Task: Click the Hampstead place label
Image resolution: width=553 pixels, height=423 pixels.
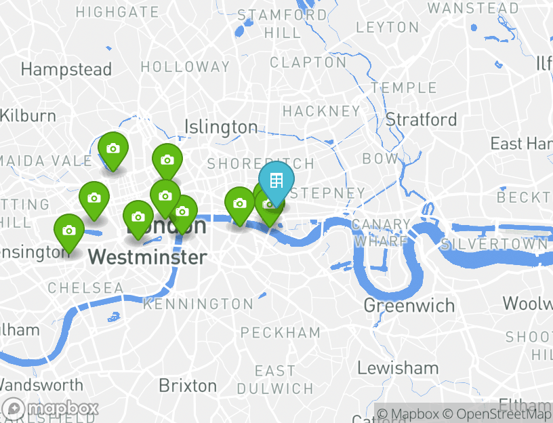Action: (x=66, y=70)
